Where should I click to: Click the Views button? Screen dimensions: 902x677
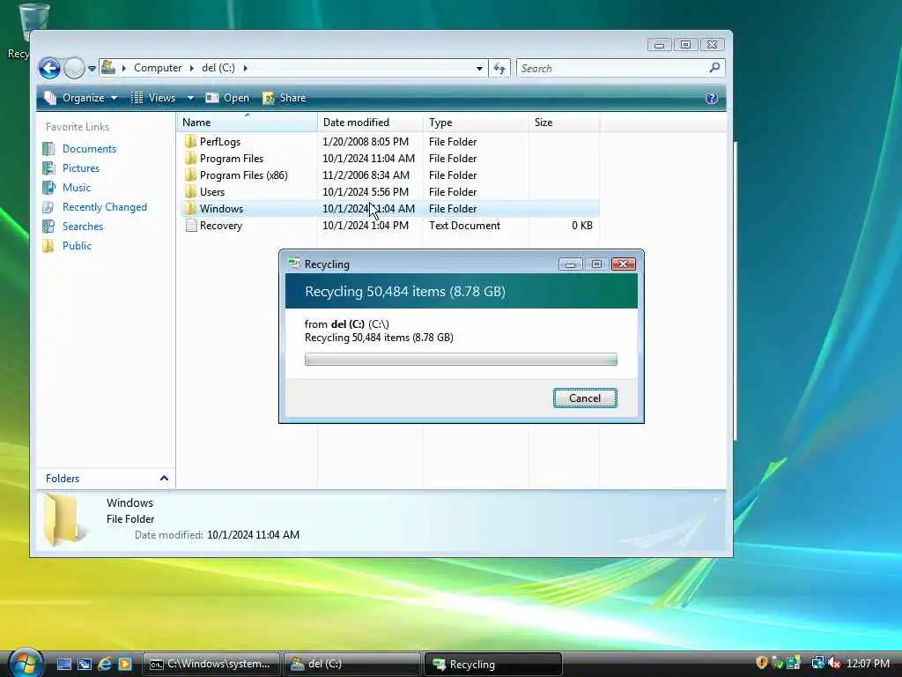153,98
